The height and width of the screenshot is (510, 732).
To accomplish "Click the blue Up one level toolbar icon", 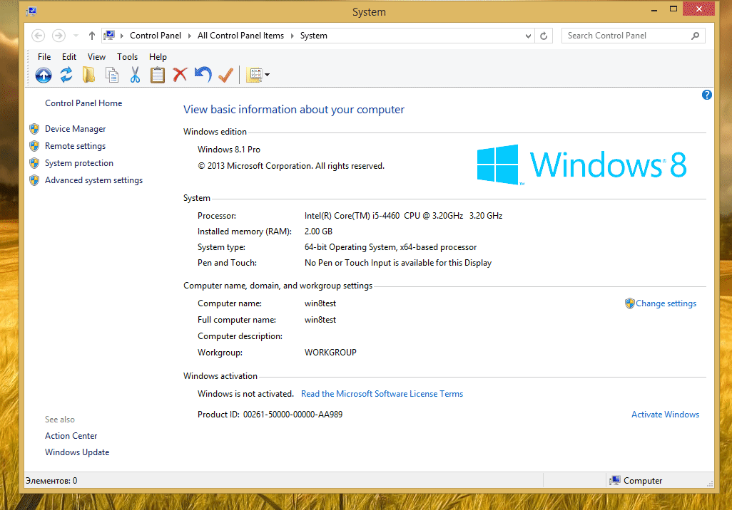I will [x=44, y=75].
